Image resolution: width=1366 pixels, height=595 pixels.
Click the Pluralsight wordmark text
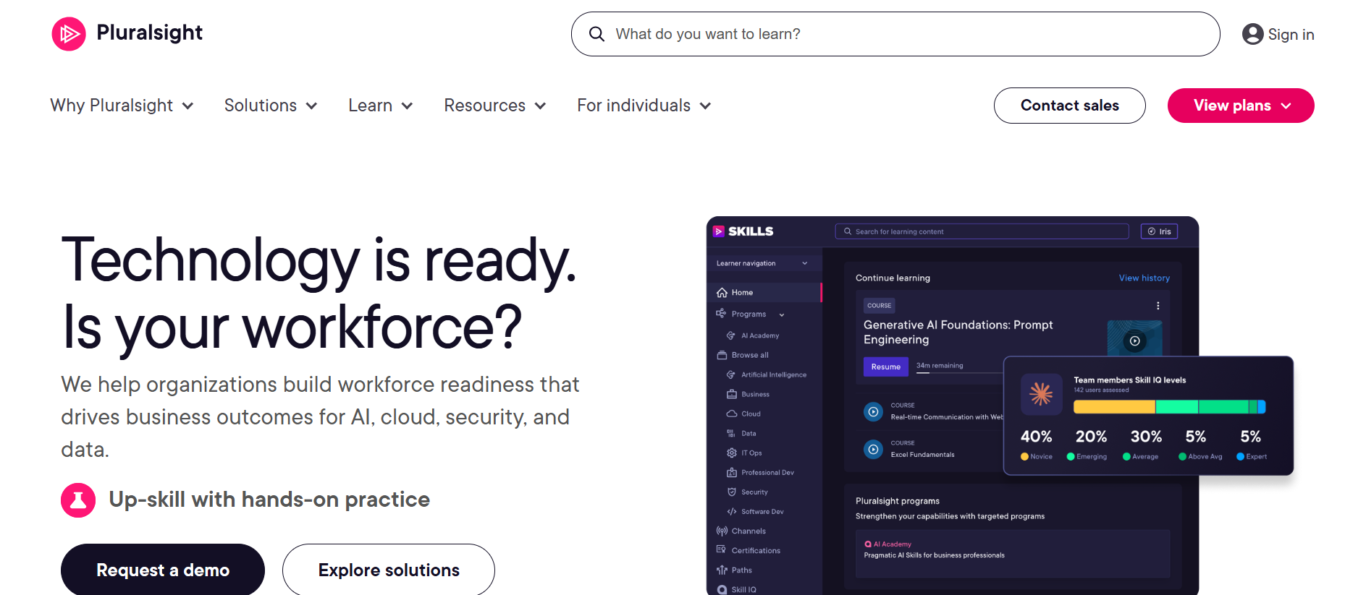point(150,33)
